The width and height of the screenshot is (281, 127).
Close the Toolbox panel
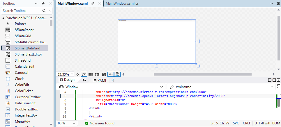pyautogui.click(x=50, y=3)
